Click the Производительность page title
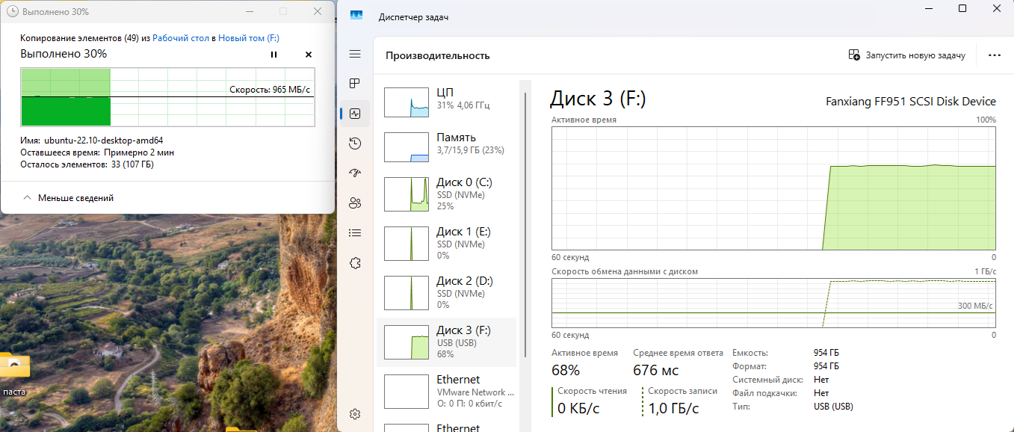This screenshot has width=1014, height=432. (x=438, y=55)
